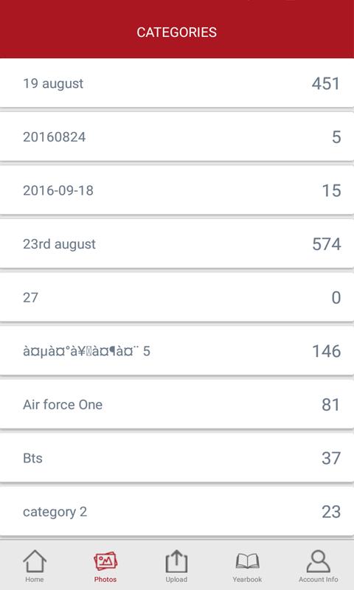Tap the CATEGORIES header title
Image resolution: width=354 pixels, height=590 pixels.
click(177, 32)
